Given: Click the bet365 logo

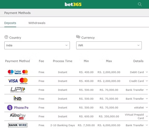Looking at the screenshot, I should (x=73, y=4).
